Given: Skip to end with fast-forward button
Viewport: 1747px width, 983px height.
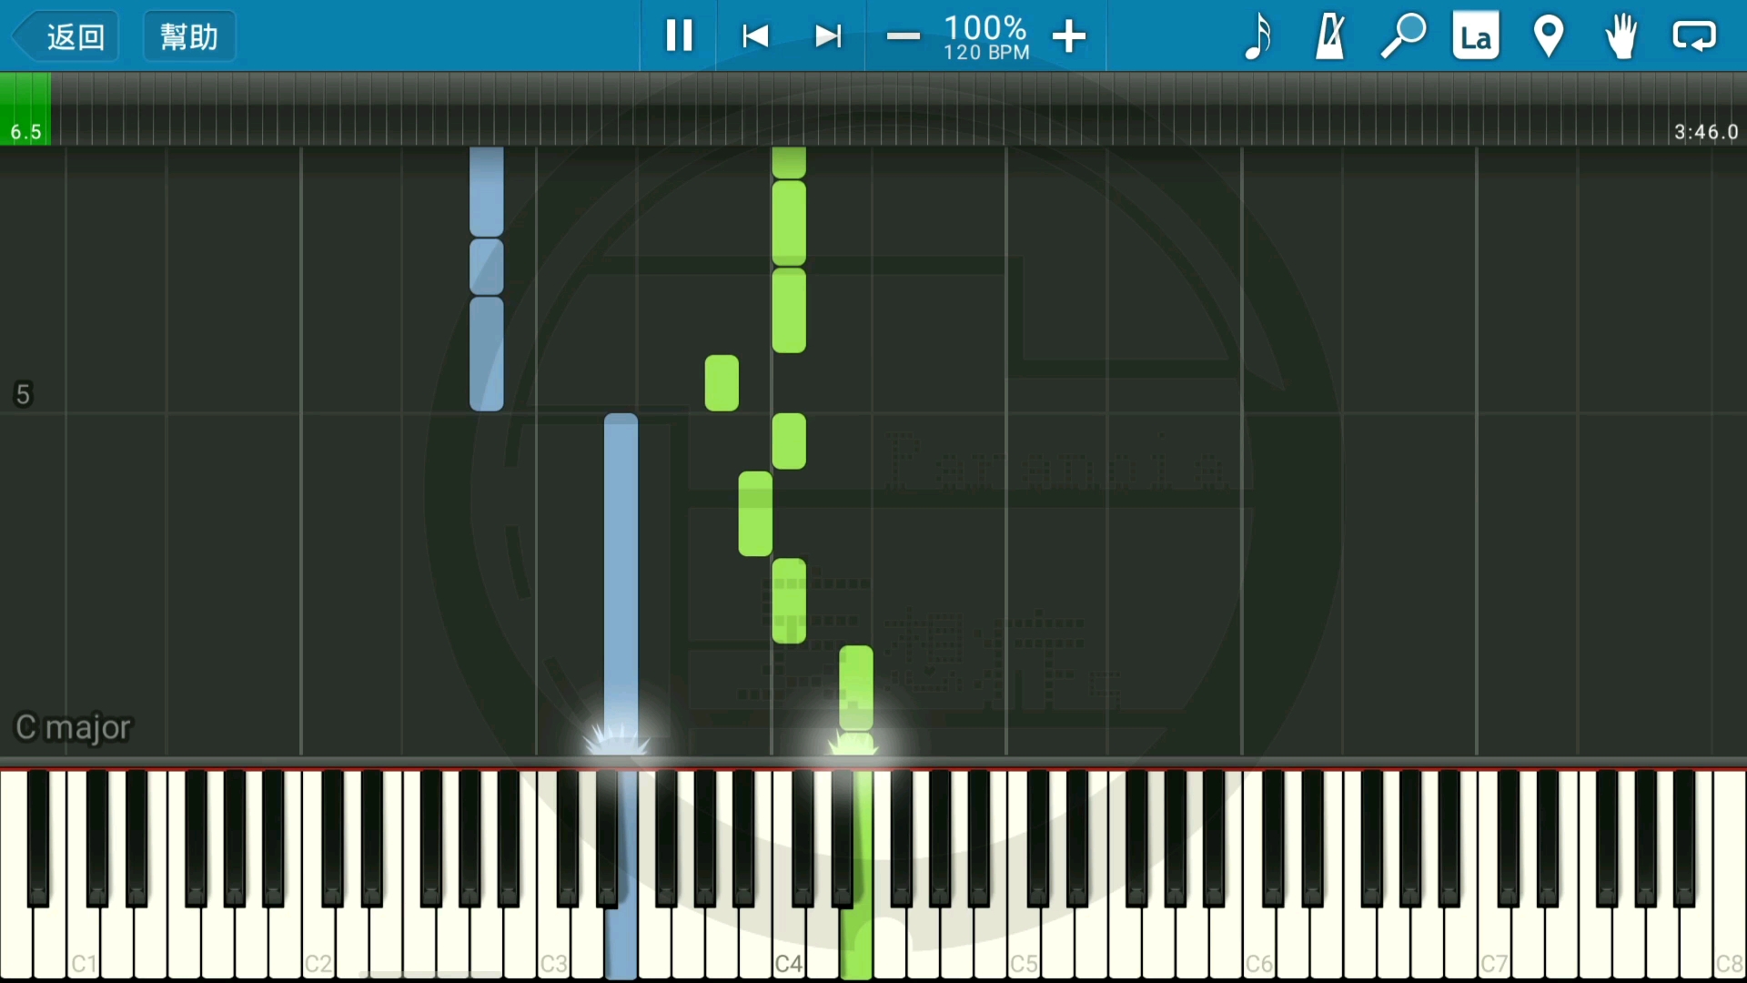Looking at the screenshot, I should (x=827, y=35).
